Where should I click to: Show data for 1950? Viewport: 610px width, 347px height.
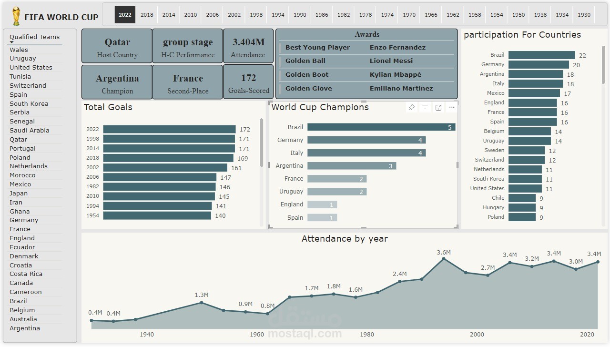(518, 15)
